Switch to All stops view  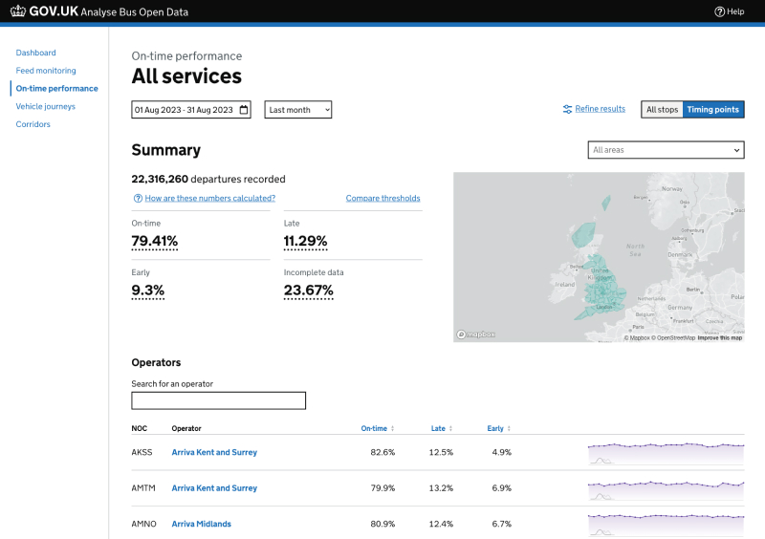662,110
